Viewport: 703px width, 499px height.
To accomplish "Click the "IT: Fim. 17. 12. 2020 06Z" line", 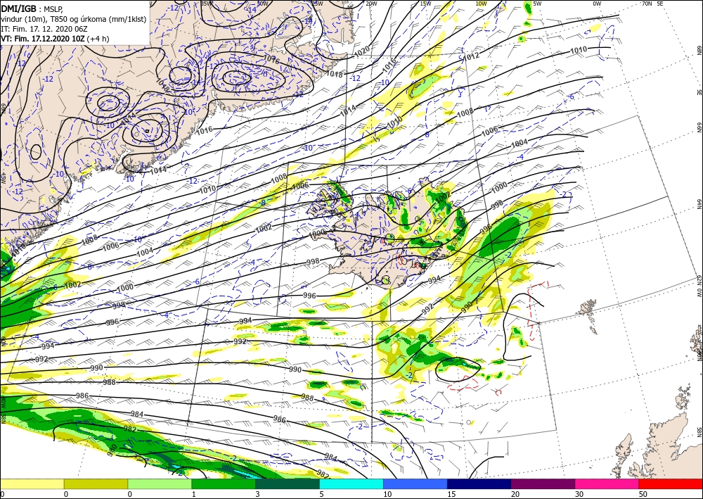I will (x=44, y=28).
